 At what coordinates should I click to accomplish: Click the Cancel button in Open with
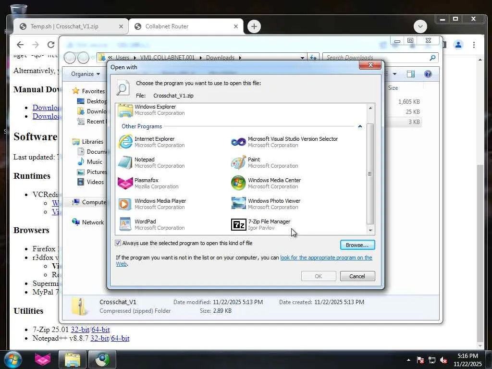click(x=357, y=276)
